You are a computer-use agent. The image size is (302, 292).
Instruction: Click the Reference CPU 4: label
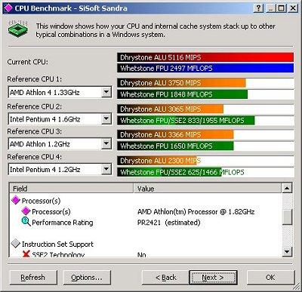tap(34, 157)
